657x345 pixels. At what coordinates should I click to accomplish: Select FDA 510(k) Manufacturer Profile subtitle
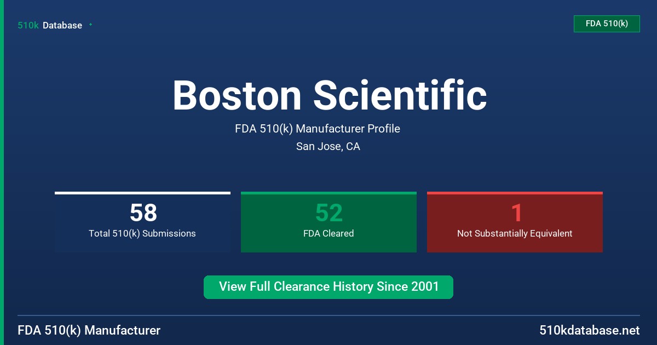[318, 129]
